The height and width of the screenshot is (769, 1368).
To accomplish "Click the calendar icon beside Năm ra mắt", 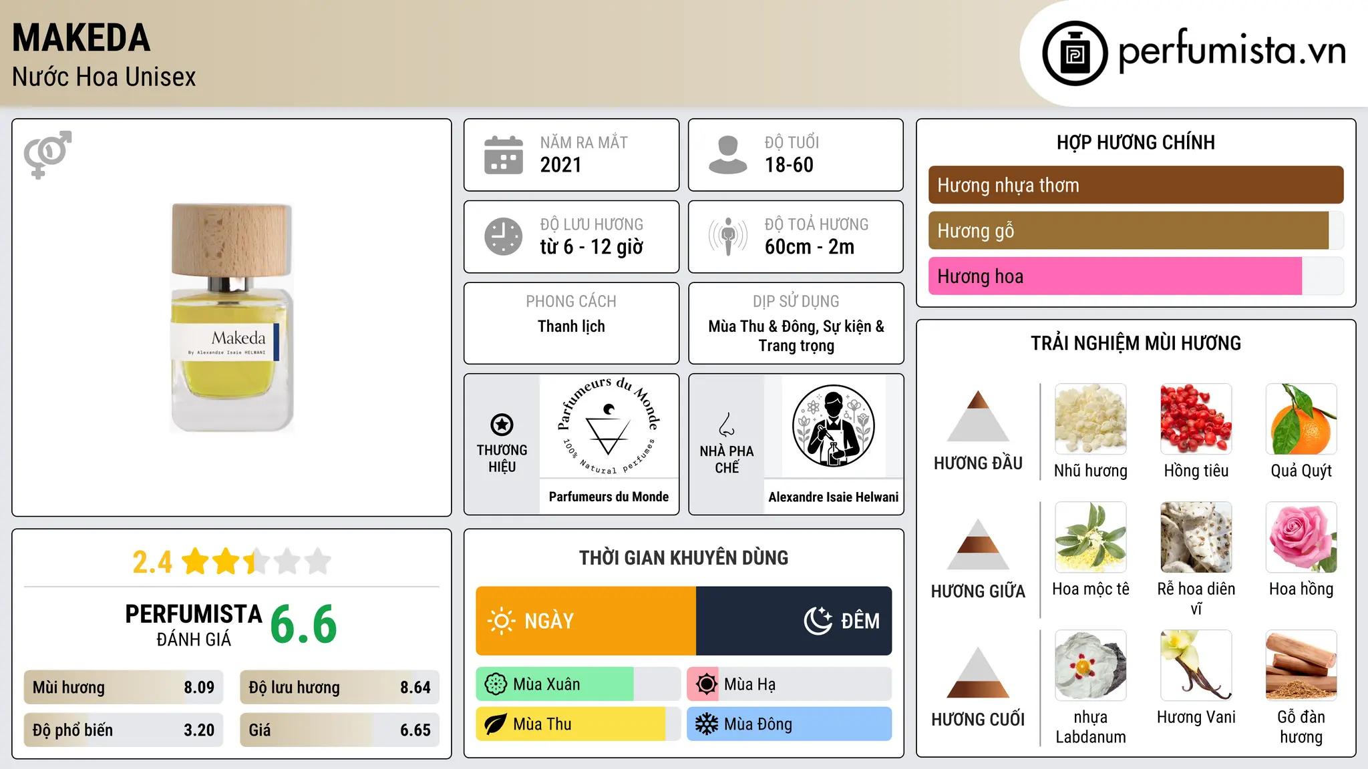I will click(504, 155).
